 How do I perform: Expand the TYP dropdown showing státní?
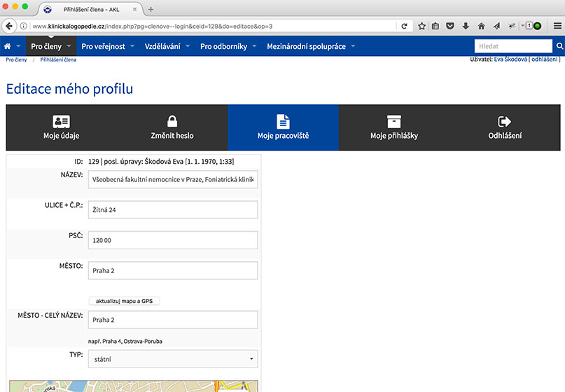point(173,359)
